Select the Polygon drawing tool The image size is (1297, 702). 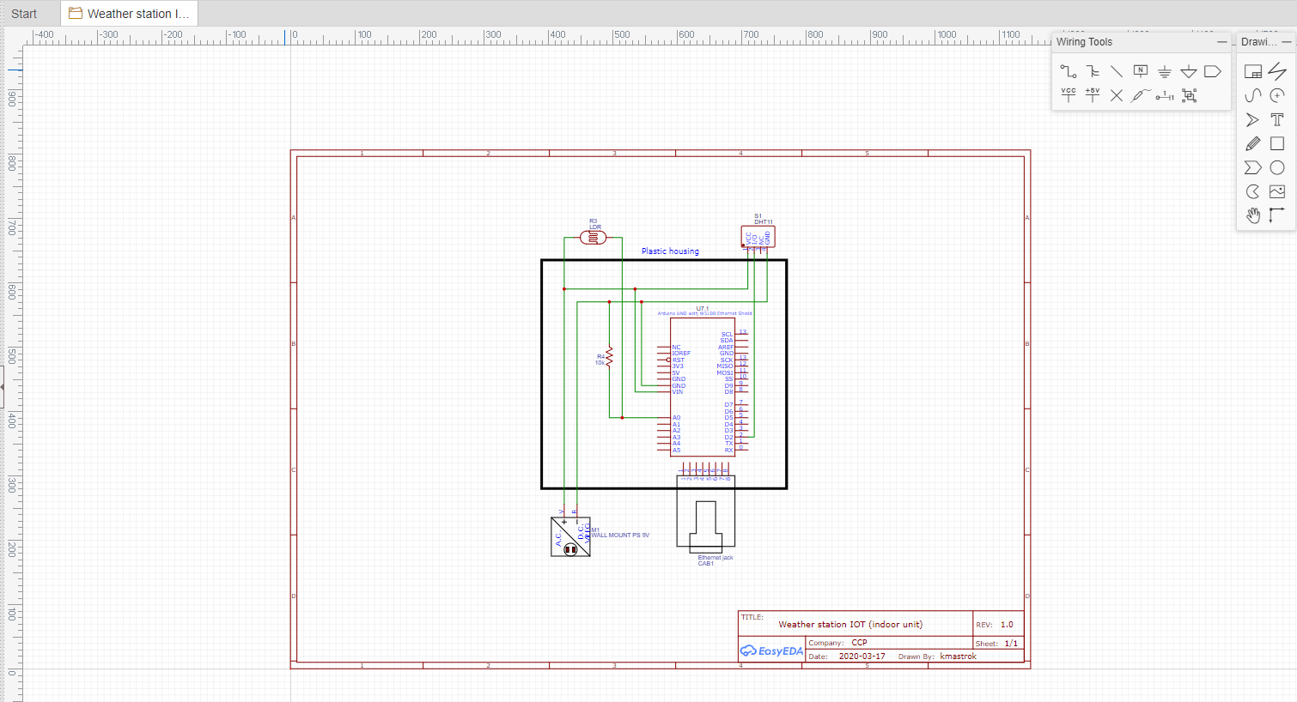point(1253,167)
